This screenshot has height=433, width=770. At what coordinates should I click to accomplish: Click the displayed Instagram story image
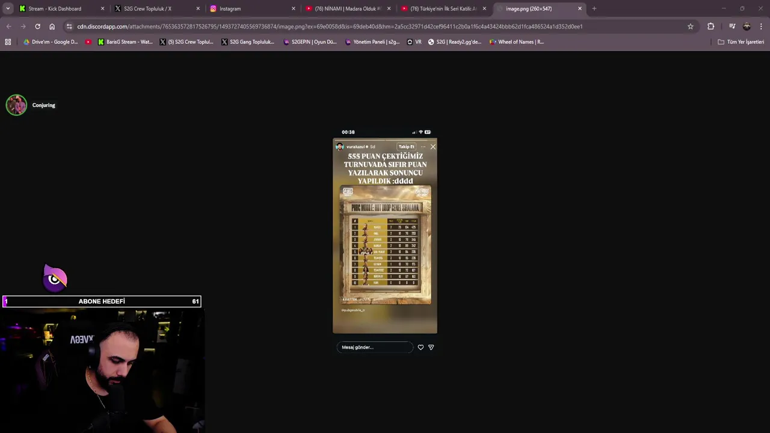coord(385,241)
